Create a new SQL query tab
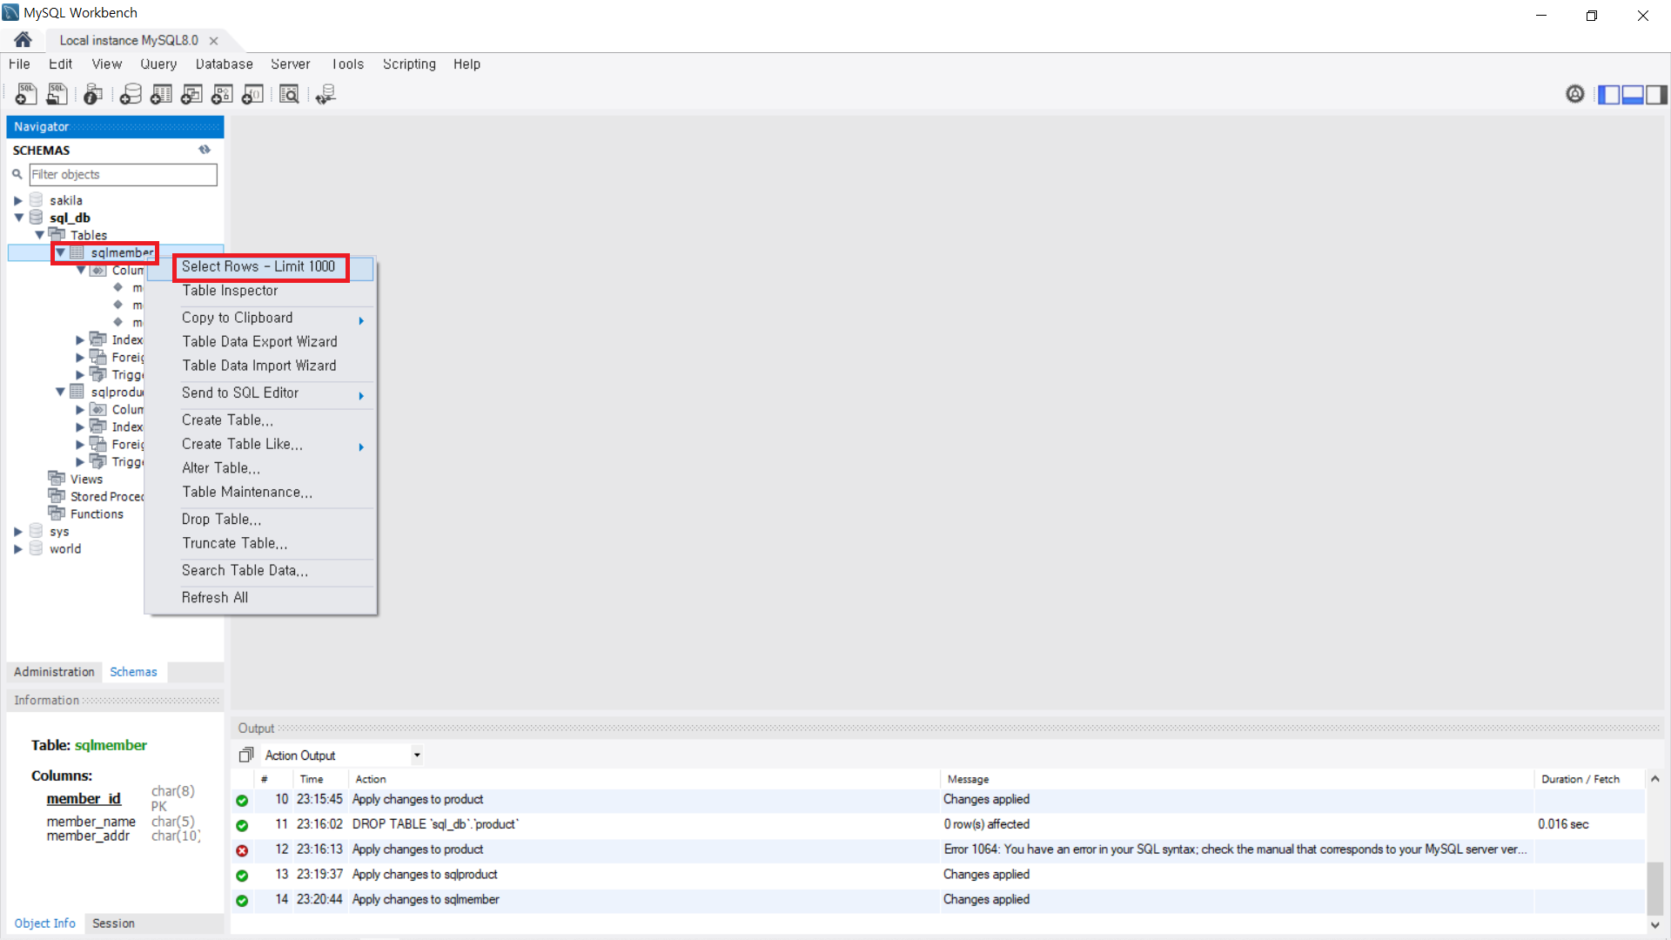The height and width of the screenshot is (940, 1671). point(25,94)
